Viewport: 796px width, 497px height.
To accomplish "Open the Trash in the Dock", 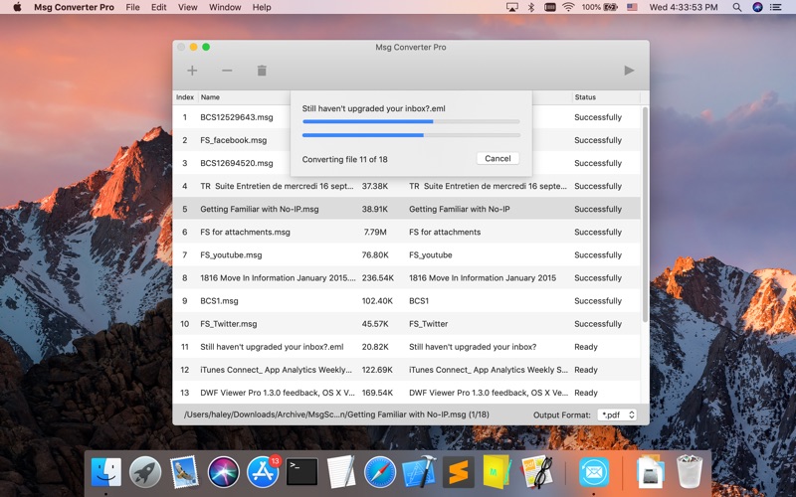I will tap(690, 472).
